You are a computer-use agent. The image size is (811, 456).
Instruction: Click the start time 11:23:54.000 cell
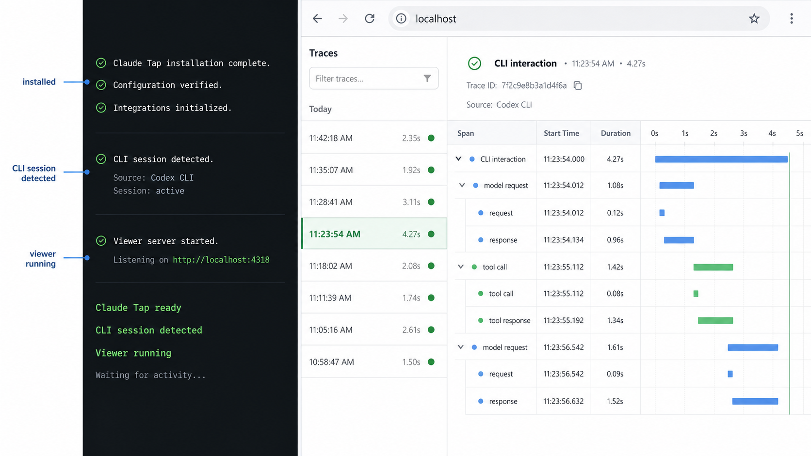[x=564, y=159]
